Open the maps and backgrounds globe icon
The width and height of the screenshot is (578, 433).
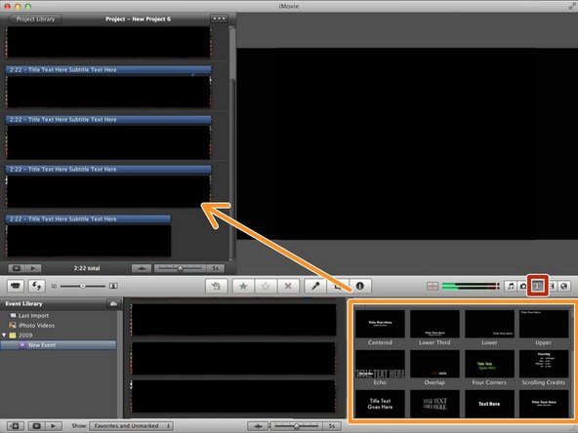tap(564, 286)
